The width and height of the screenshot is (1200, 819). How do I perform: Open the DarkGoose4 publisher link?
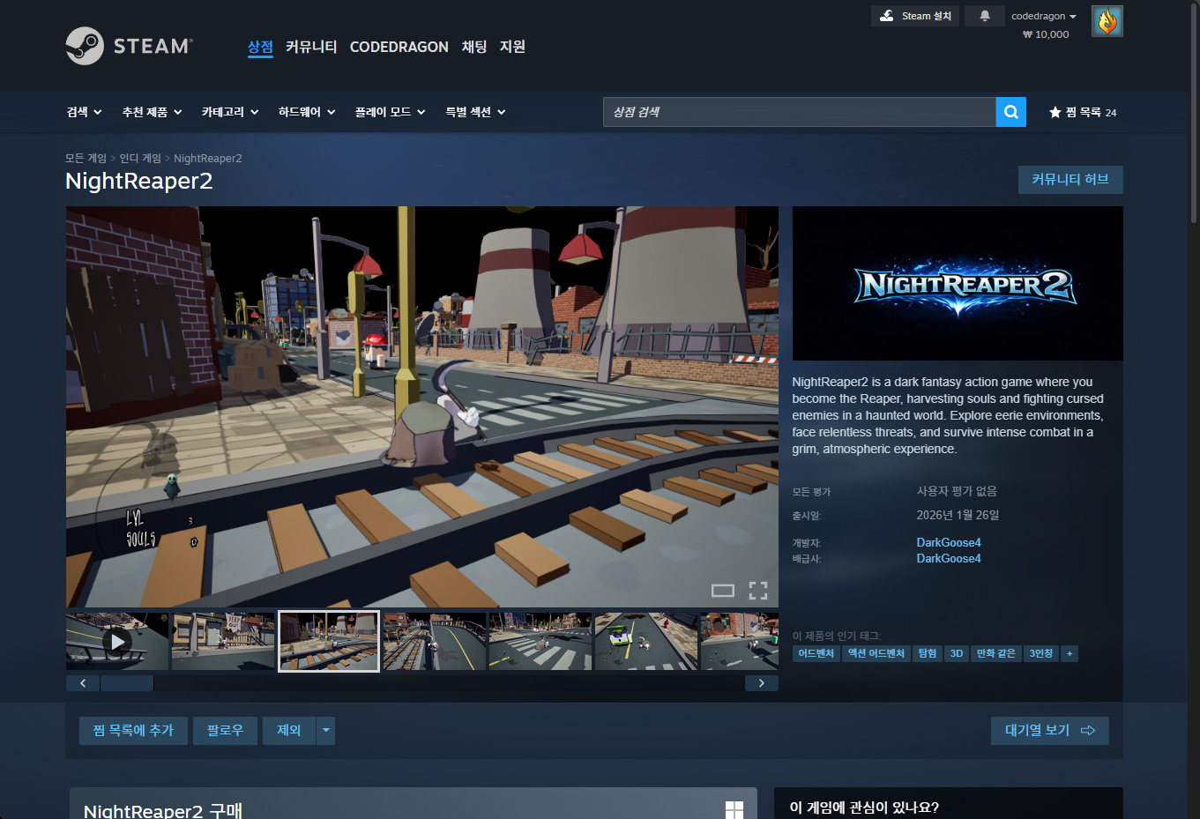pos(949,558)
